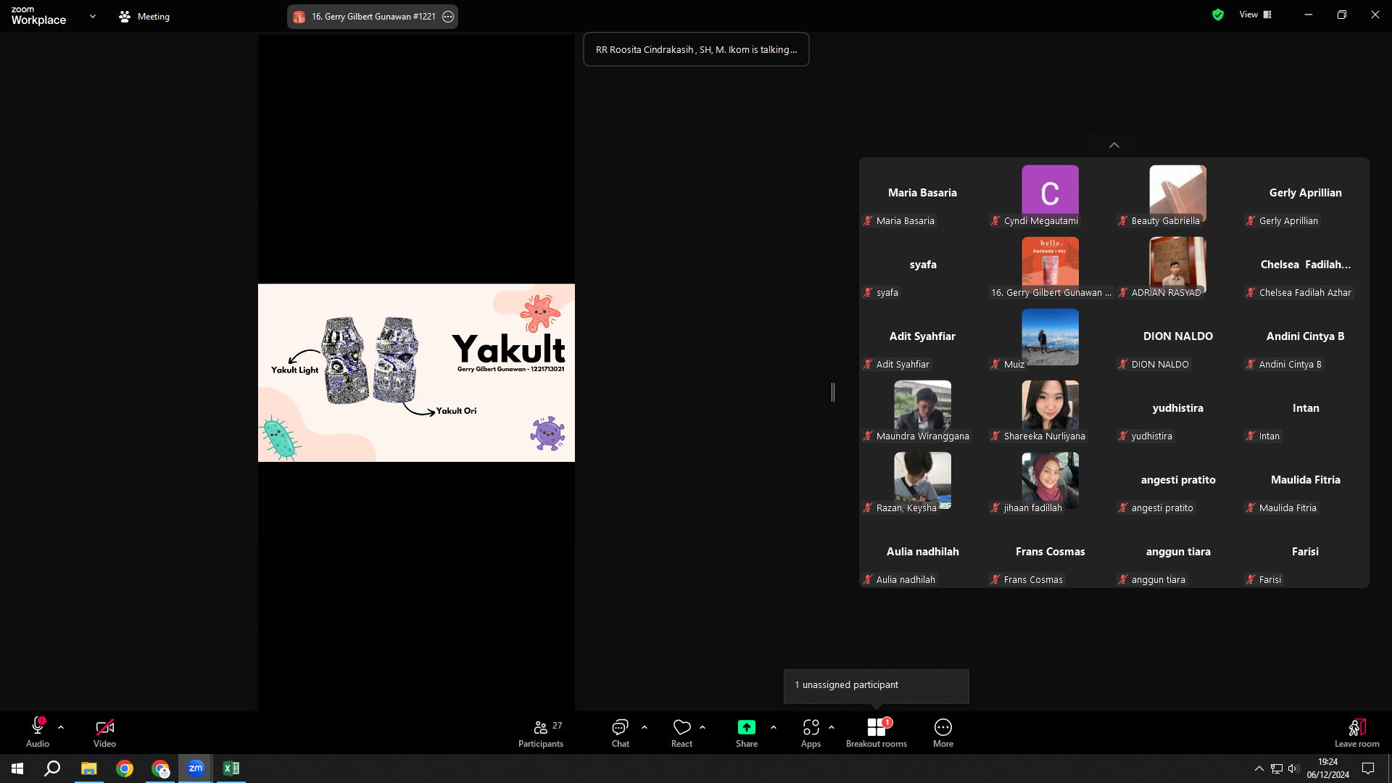The image size is (1392, 783).
Task: Open the React emoji menu
Action: [x=682, y=732]
